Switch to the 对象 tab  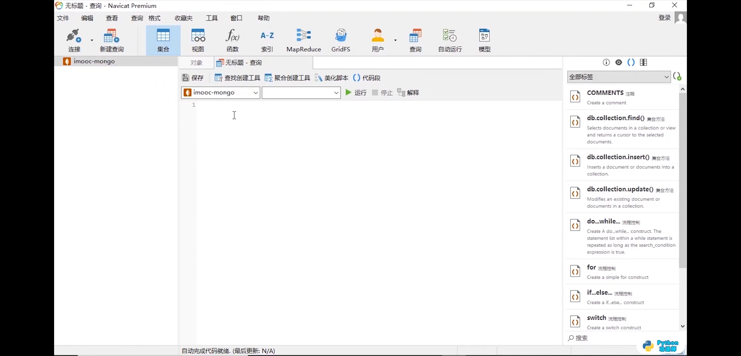196,63
